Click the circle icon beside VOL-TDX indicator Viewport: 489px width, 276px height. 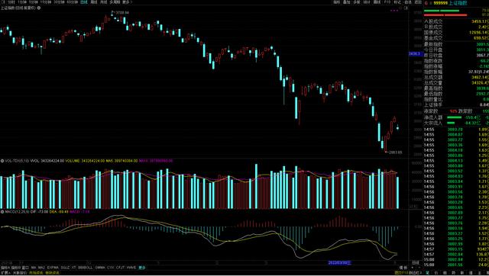point(2,161)
